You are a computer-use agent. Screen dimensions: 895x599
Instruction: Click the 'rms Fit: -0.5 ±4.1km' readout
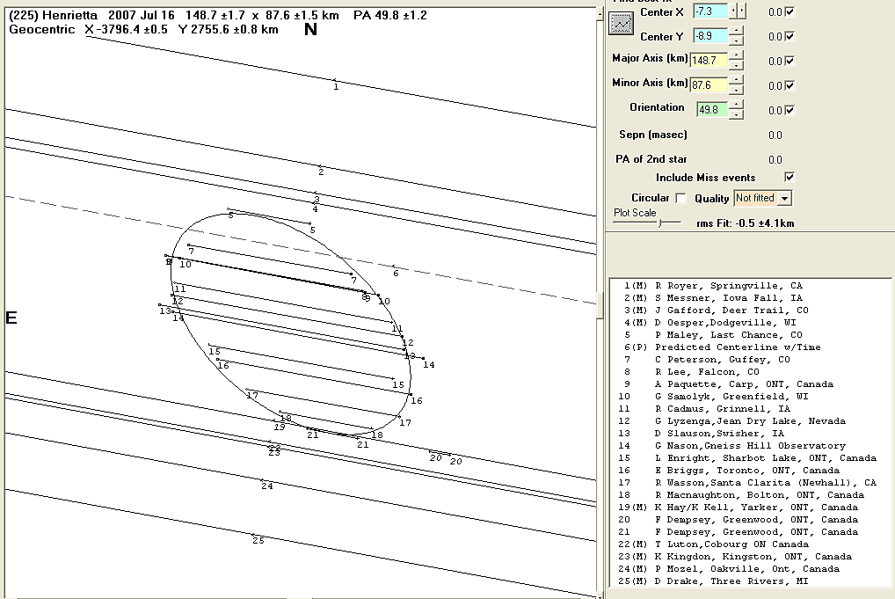745,223
